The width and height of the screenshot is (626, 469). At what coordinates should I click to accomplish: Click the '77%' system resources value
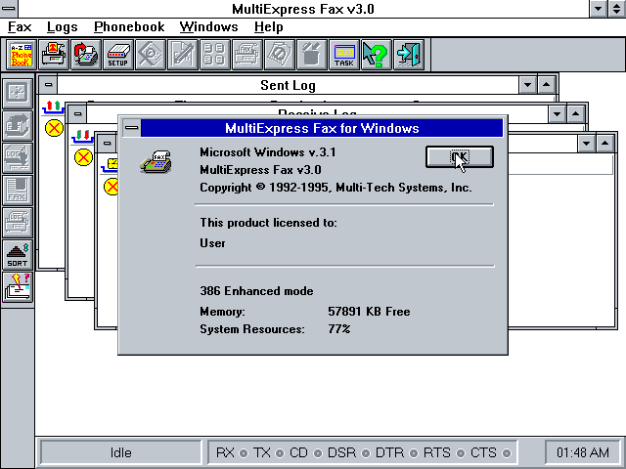[x=339, y=329]
